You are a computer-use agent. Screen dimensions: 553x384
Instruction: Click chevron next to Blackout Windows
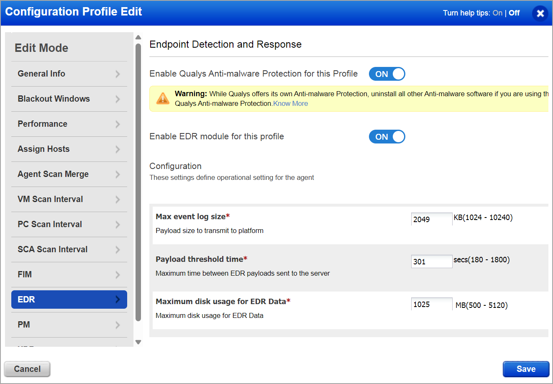click(x=118, y=99)
